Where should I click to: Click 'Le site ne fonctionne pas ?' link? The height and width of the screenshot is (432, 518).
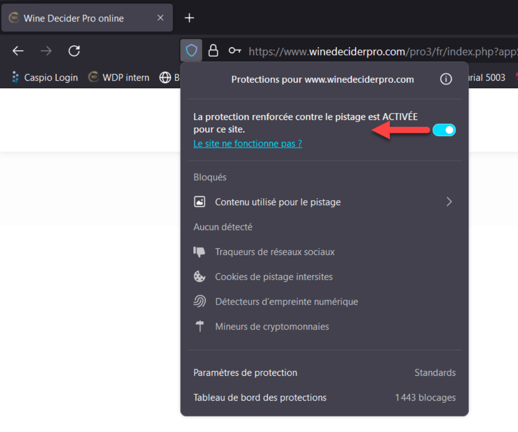(248, 143)
